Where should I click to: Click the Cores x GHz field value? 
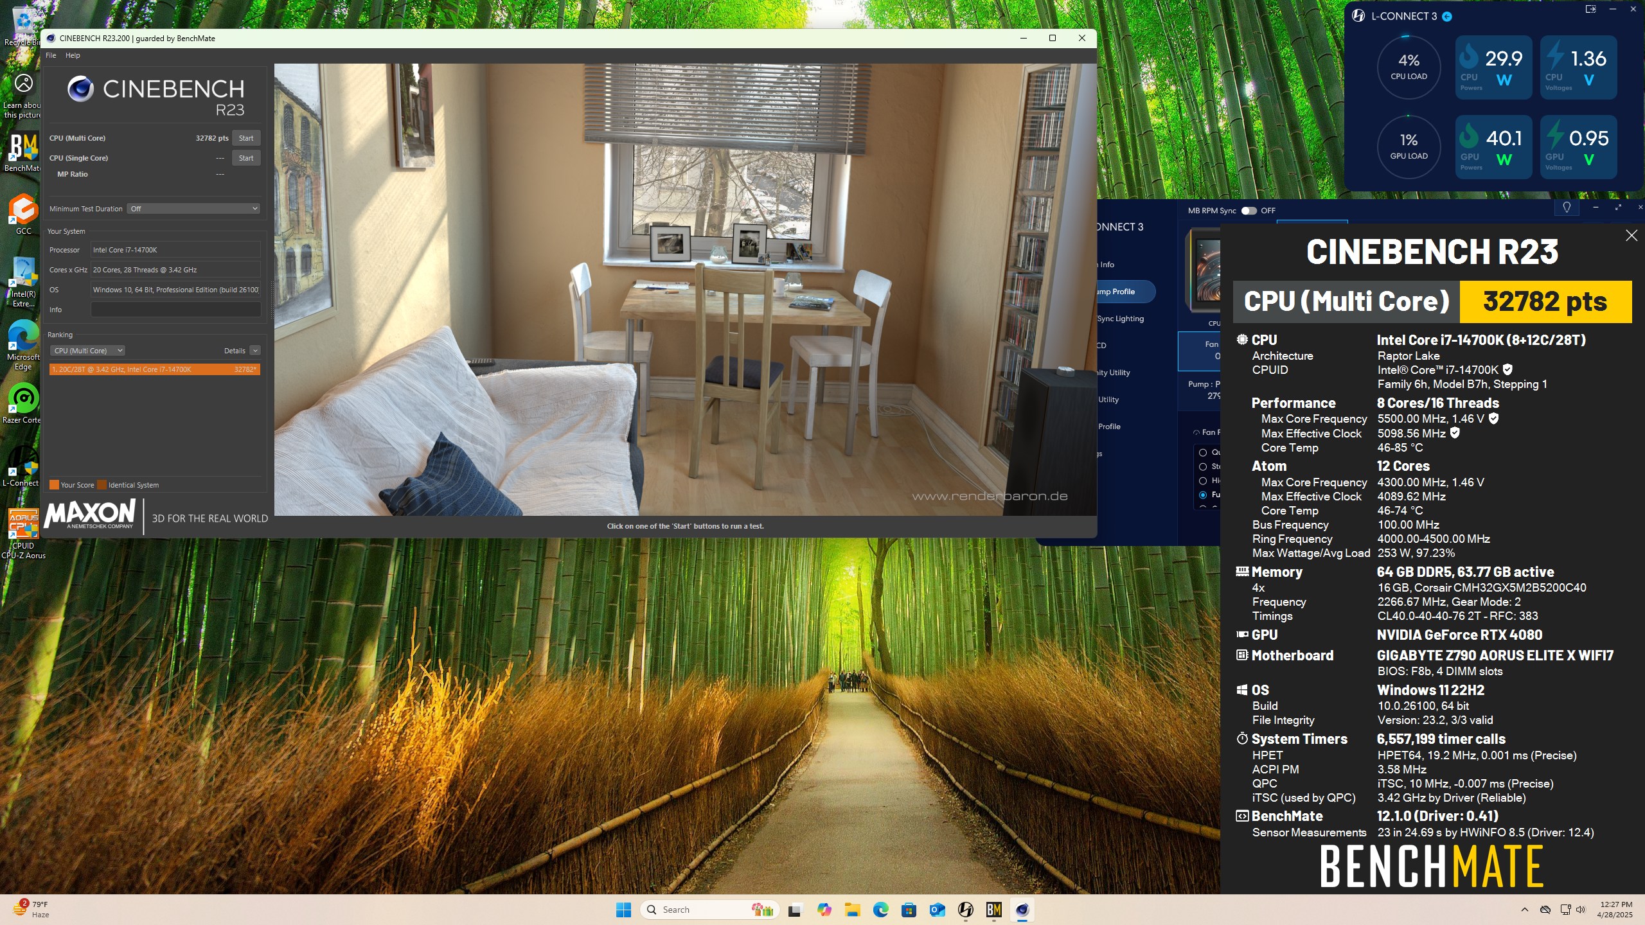click(175, 270)
